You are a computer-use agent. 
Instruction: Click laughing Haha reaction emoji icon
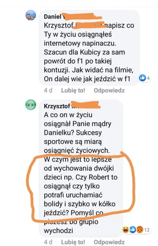[x=126, y=230]
